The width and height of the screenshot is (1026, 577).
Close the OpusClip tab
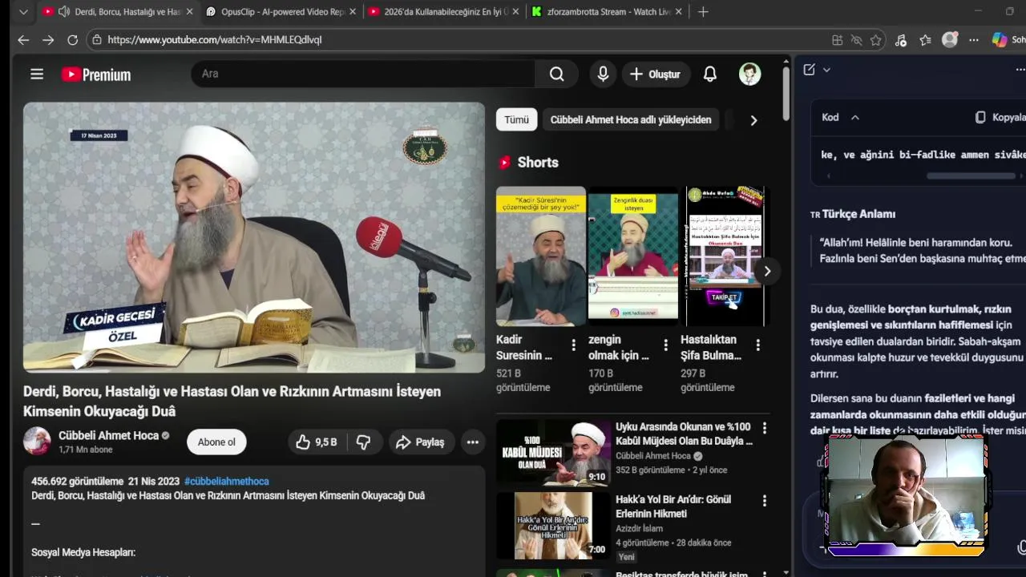click(353, 12)
